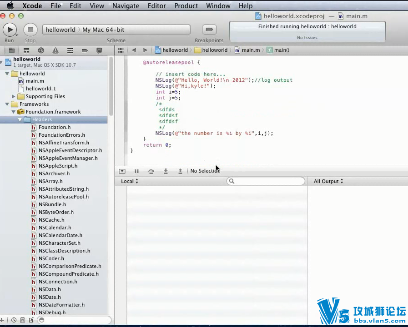Click the variables search field
The image size is (408, 327).
coord(266,181)
